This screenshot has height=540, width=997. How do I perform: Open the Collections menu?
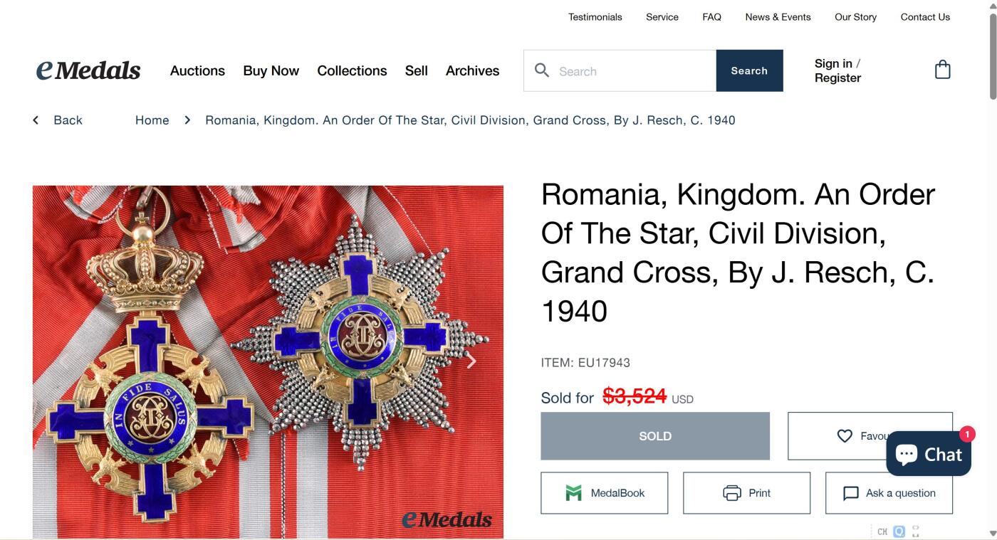(352, 70)
